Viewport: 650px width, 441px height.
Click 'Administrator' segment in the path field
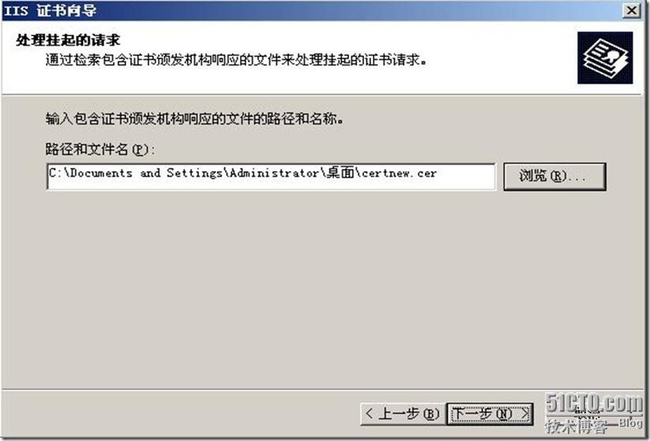coord(274,173)
